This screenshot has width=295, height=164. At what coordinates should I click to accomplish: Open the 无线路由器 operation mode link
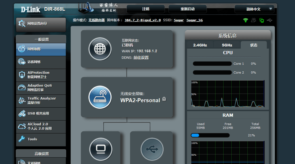point(97,20)
